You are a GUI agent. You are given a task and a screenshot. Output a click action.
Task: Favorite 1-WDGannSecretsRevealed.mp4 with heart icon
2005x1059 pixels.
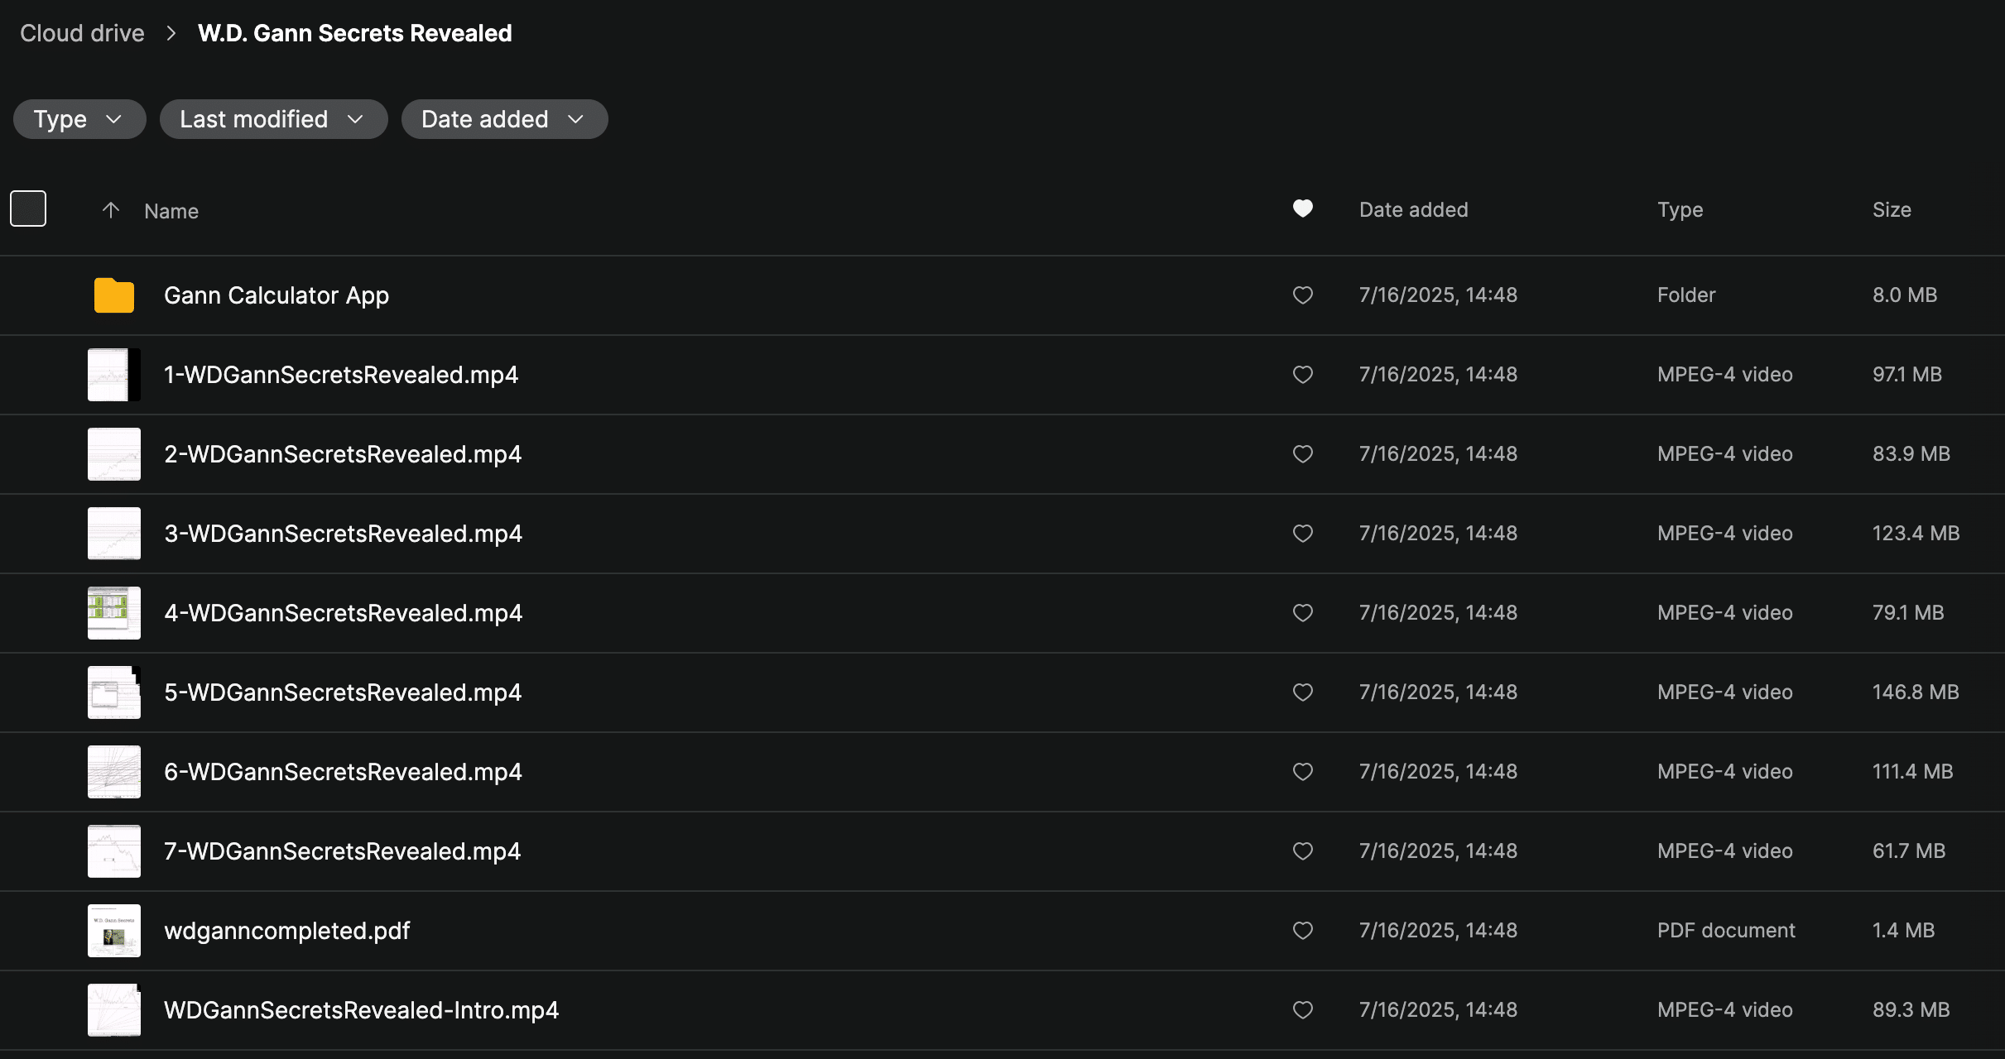[1303, 375]
